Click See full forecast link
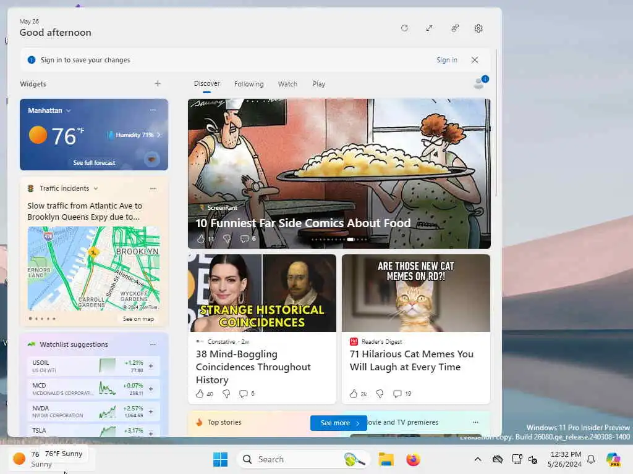 point(94,162)
